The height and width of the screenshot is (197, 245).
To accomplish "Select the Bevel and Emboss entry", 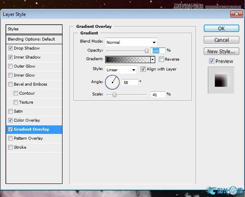I will pyautogui.click(x=30, y=84).
